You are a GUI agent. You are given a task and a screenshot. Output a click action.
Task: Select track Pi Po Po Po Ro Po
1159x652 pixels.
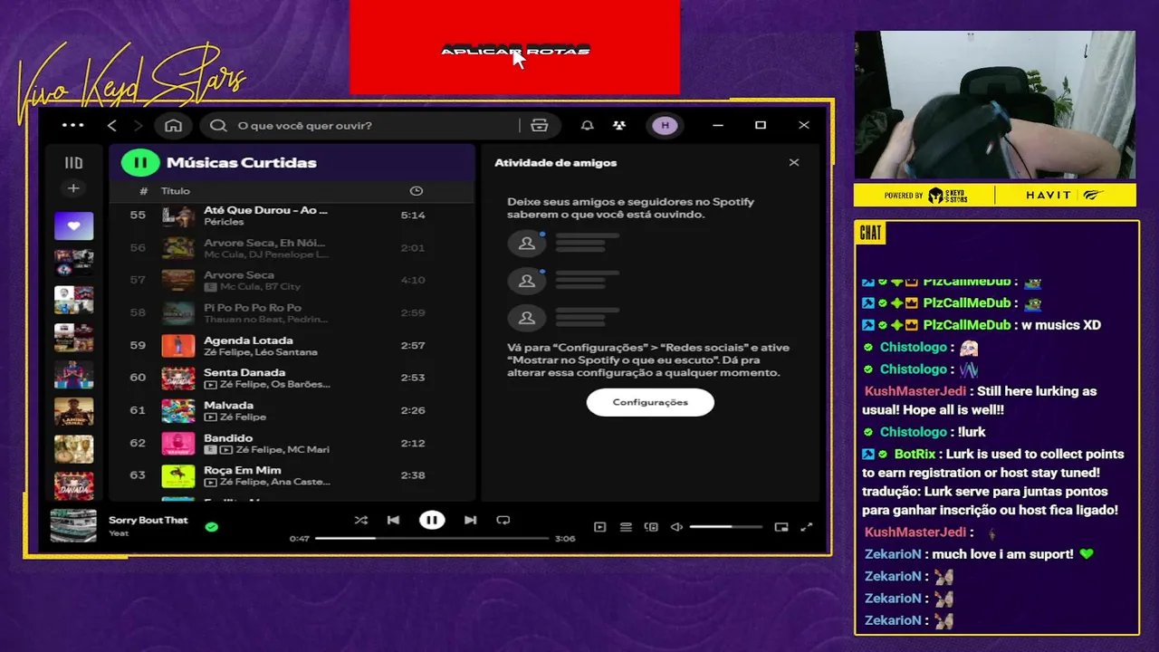[x=291, y=312]
